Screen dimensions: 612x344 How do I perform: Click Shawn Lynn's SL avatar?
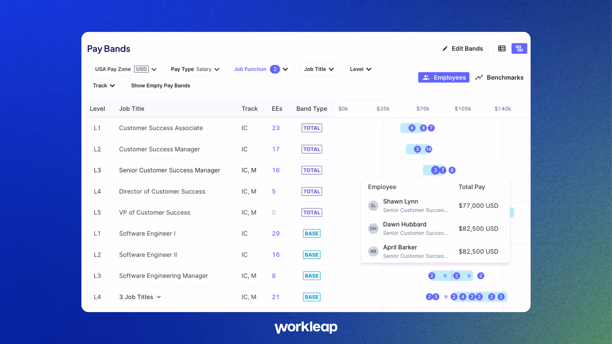pos(373,206)
